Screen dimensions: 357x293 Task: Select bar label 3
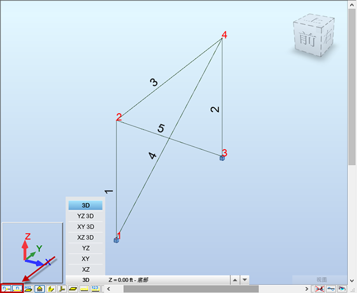point(154,82)
